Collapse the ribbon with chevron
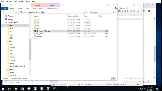The width and height of the screenshot is (162, 91). [113, 8]
